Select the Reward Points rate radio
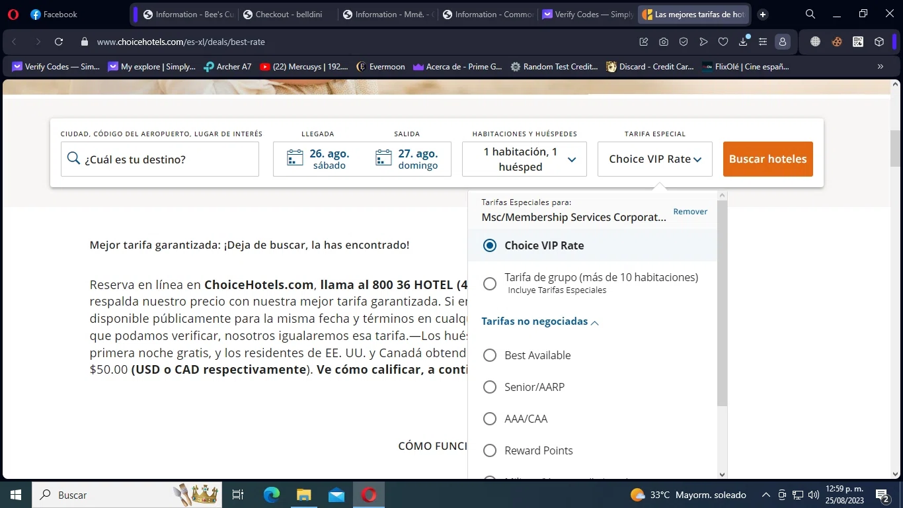The height and width of the screenshot is (508, 903). pyautogui.click(x=490, y=450)
